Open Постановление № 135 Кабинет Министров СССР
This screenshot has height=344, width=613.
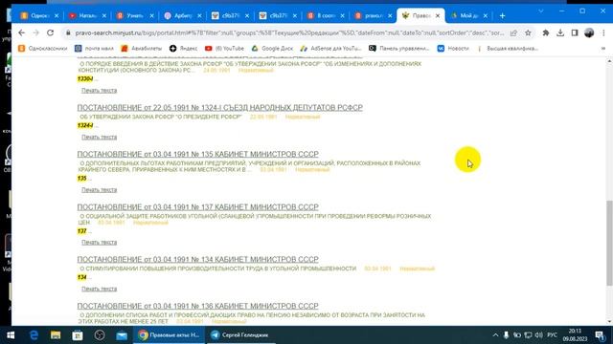coord(198,154)
